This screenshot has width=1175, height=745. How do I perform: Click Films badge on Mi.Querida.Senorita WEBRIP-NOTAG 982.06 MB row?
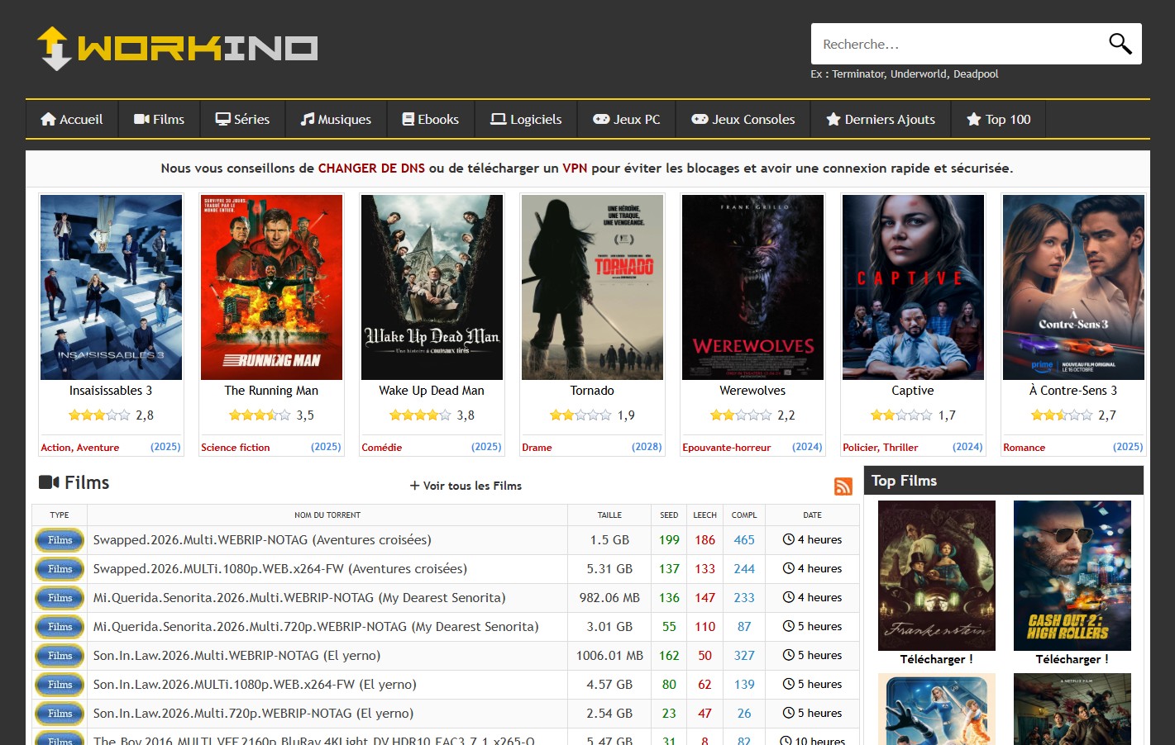[x=60, y=598]
